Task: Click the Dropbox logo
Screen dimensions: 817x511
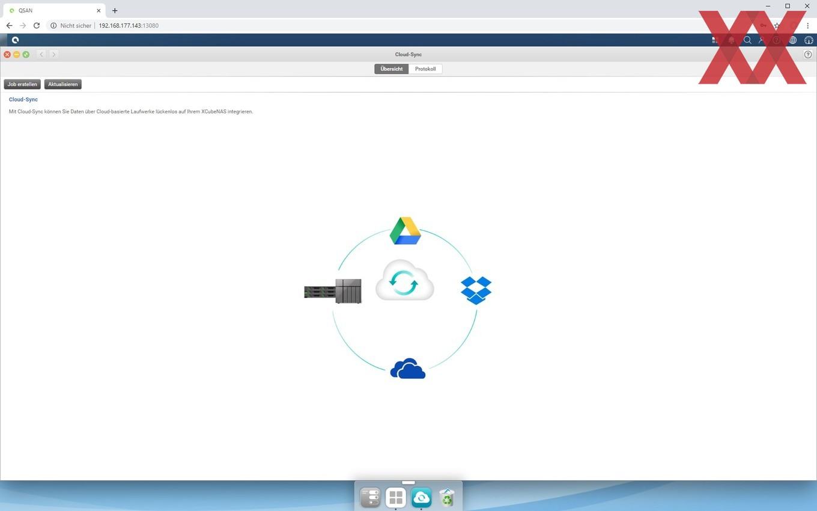Action: coord(476,290)
